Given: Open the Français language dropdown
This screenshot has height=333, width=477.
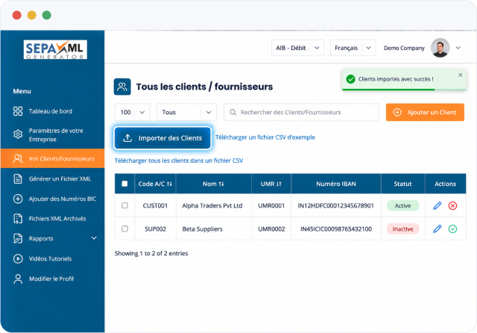Looking at the screenshot, I should tap(353, 48).
